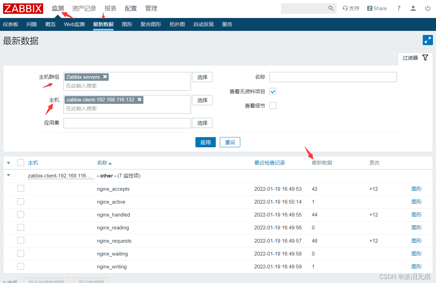Open 图形 link for nginx_handled

(x=417, y=214)
